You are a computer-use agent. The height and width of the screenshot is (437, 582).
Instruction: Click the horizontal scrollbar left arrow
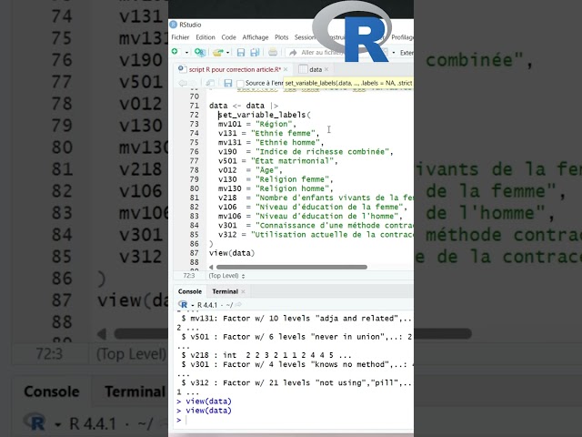(211, 267)
